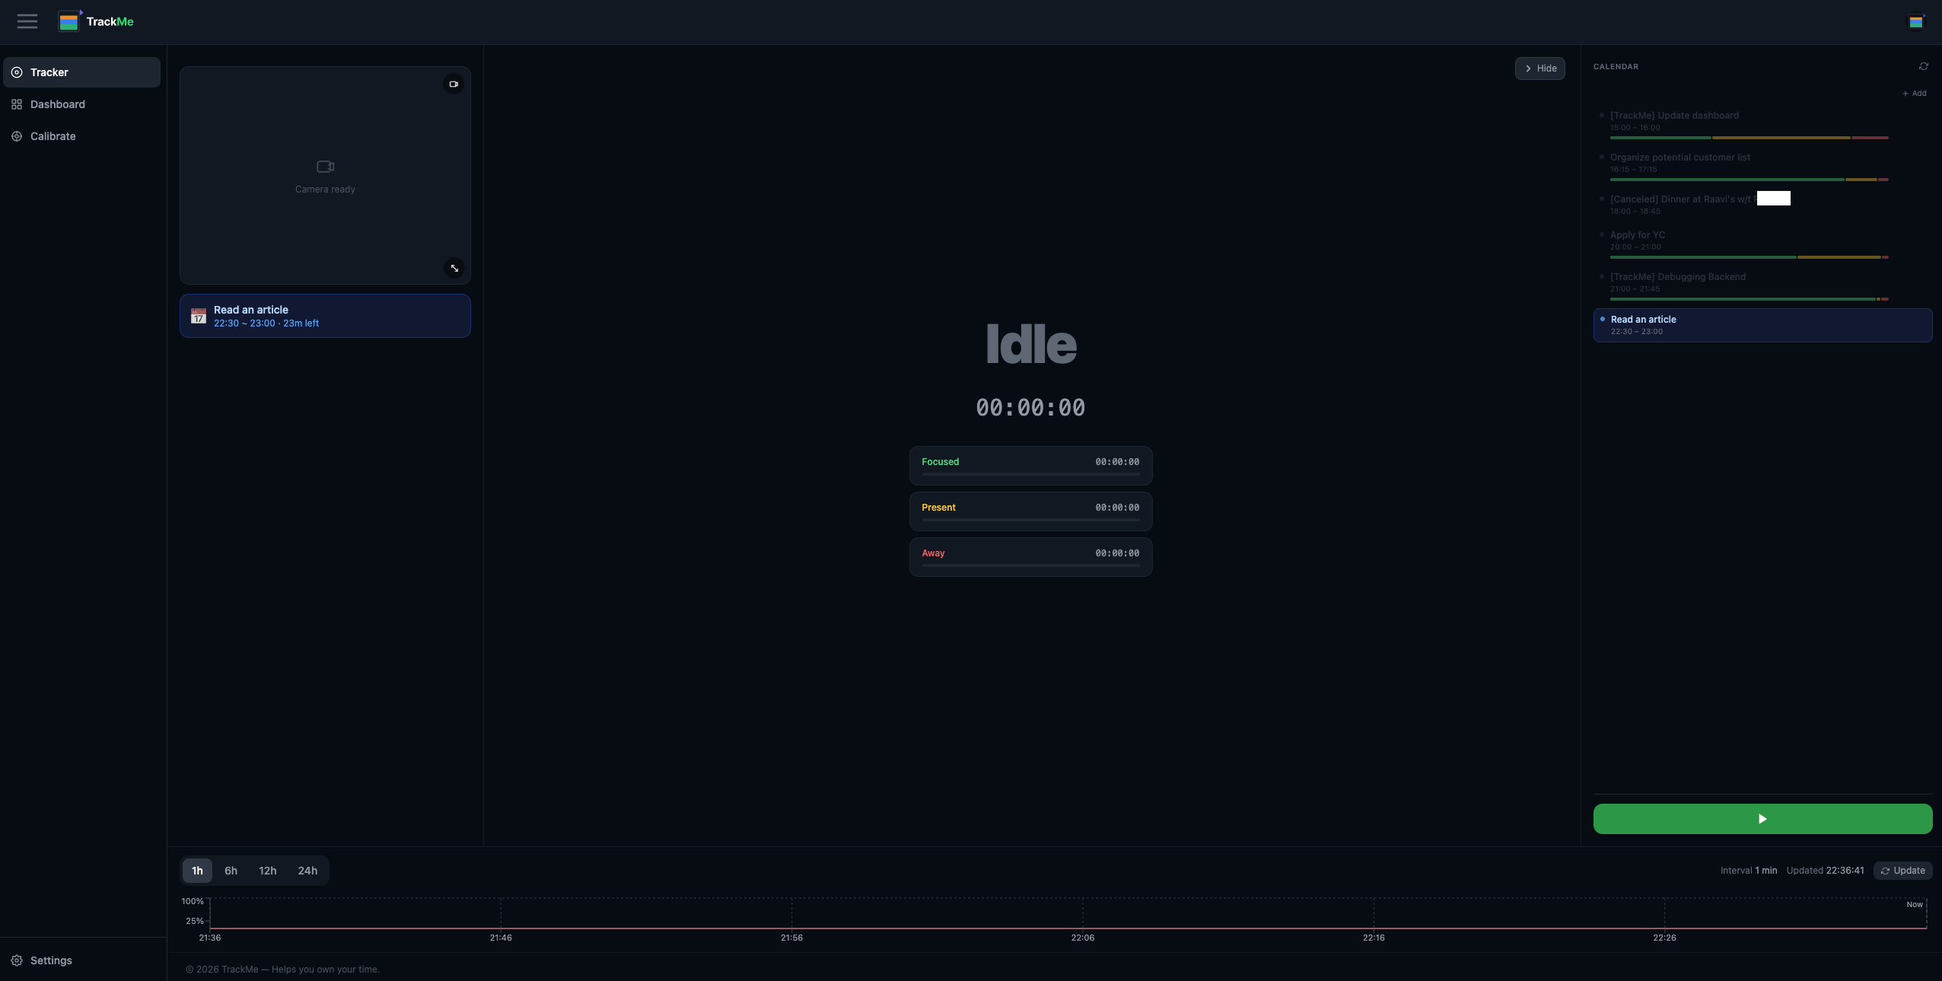Add a new calendar event
Image resolution: width=1942 pixels, height=981 pixels.
(1915, 94)
